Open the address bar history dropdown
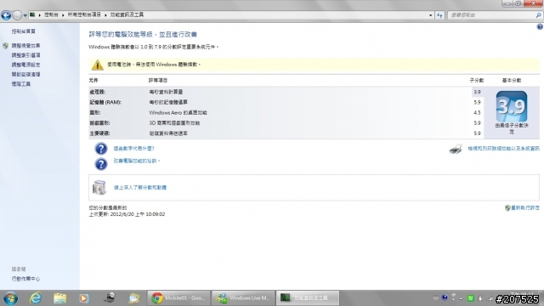 [x=431, y=15]
